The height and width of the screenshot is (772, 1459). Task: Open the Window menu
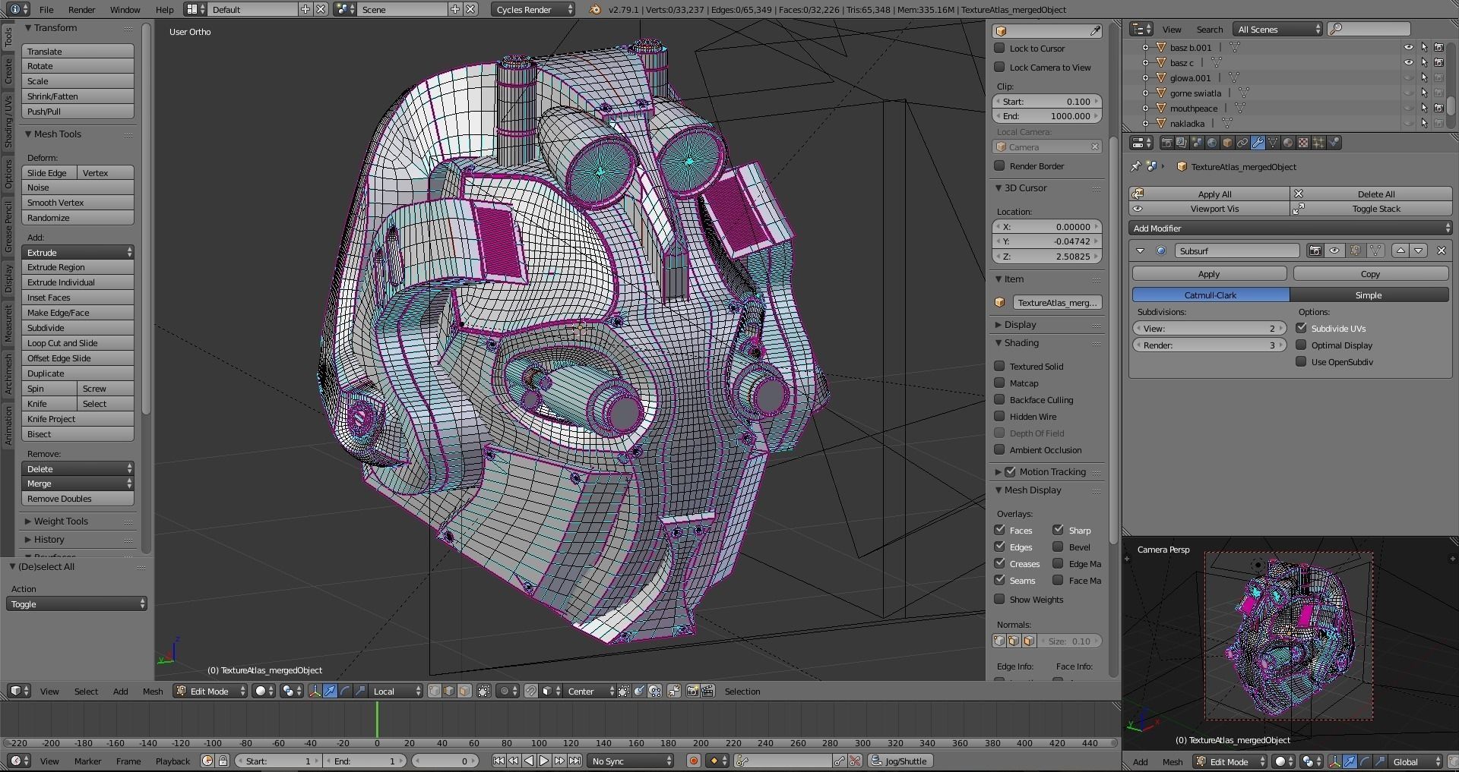[x=125, y=10]
